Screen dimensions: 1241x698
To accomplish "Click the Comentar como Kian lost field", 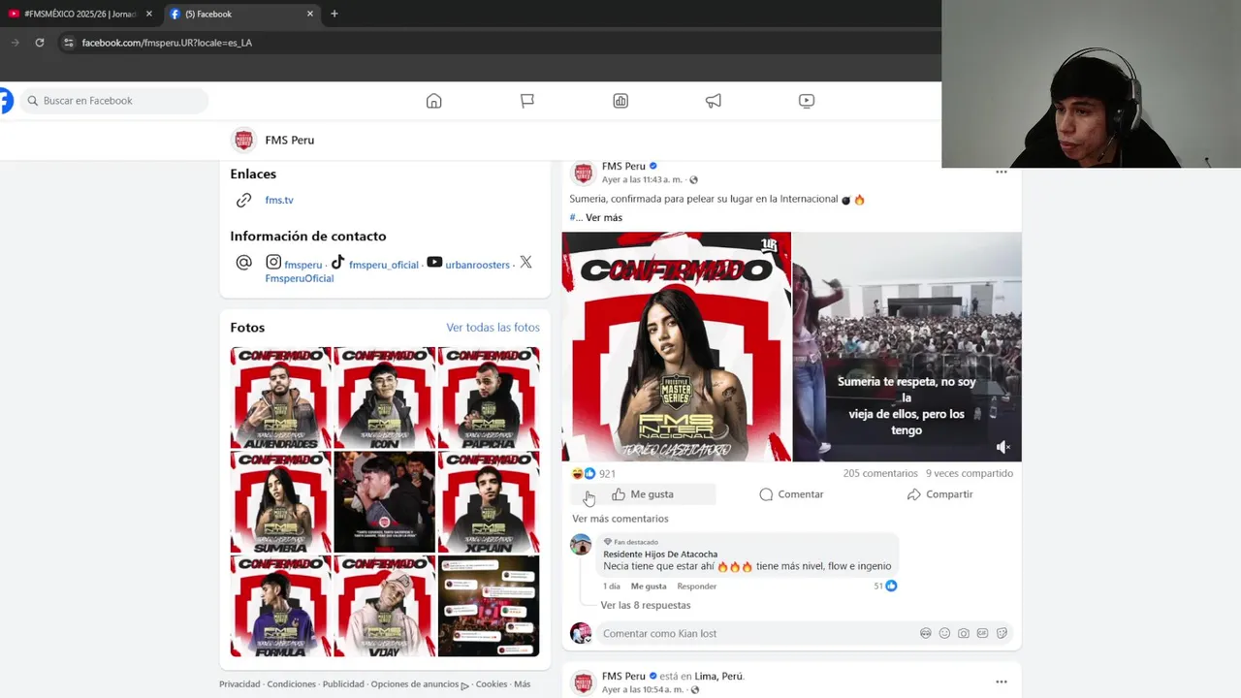I will 756,633.
